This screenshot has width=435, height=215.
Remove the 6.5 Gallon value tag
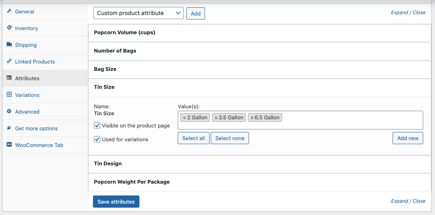point(252,118)
